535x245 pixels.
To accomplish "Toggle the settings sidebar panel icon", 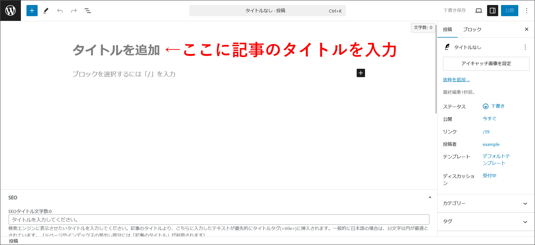I will [x=492, y=11].
